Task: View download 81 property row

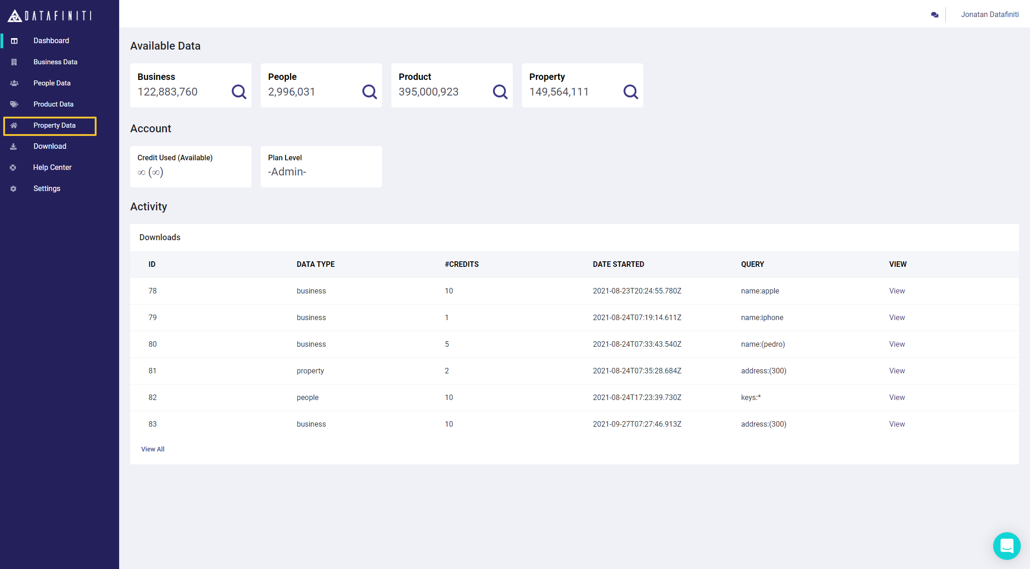Action: coord(897,371)
